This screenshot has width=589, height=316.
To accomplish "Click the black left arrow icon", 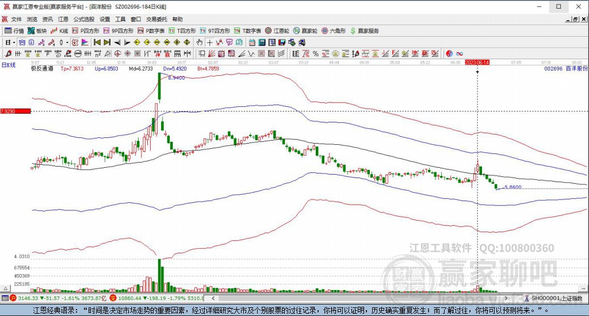I will point(117,43).
